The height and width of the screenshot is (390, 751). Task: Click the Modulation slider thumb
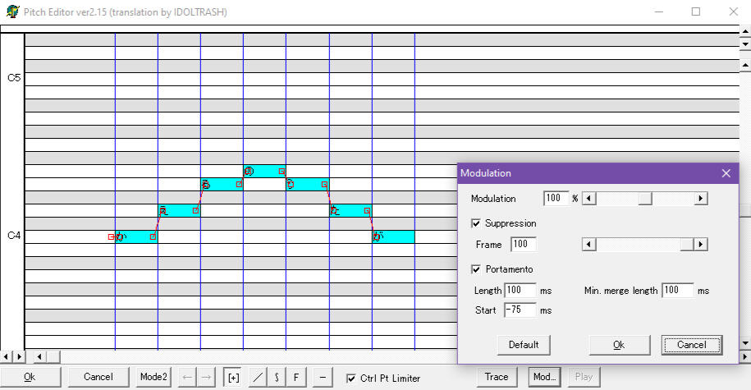(645, 199)
